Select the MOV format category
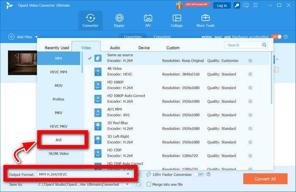 tap(58, 85)
